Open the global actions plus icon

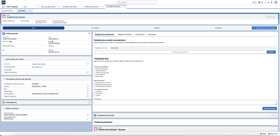259,3
